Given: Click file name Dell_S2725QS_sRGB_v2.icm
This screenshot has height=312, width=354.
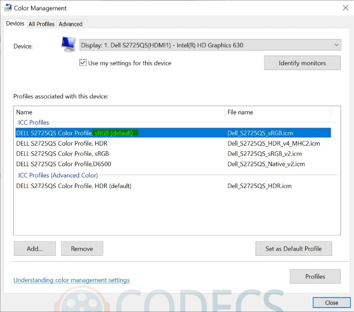Looking at the screenshot, I should pos(265,154).
